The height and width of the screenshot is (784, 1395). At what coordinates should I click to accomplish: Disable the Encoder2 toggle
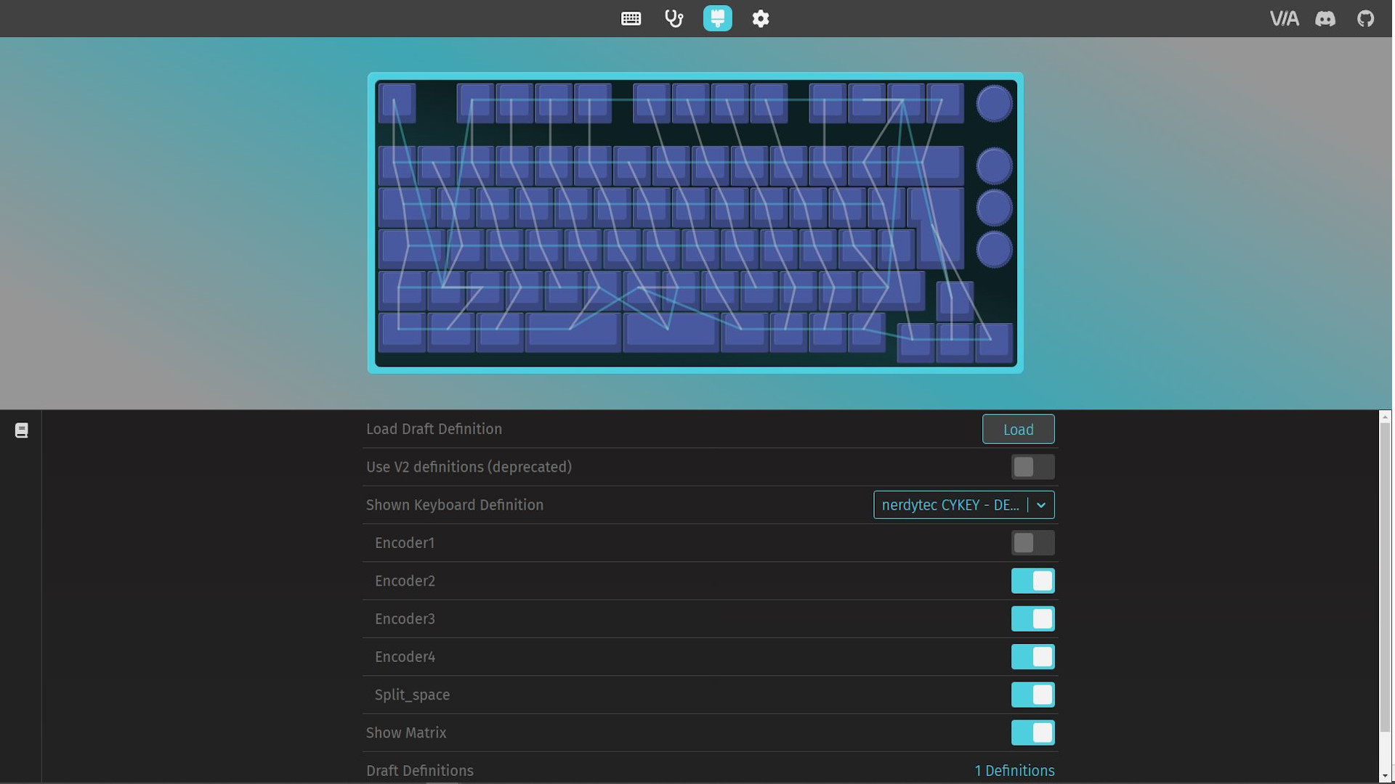pos(1032,581)
